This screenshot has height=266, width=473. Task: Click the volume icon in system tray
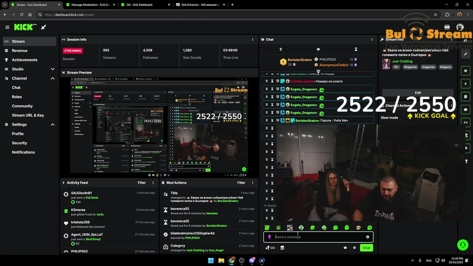tap(443, 260)
